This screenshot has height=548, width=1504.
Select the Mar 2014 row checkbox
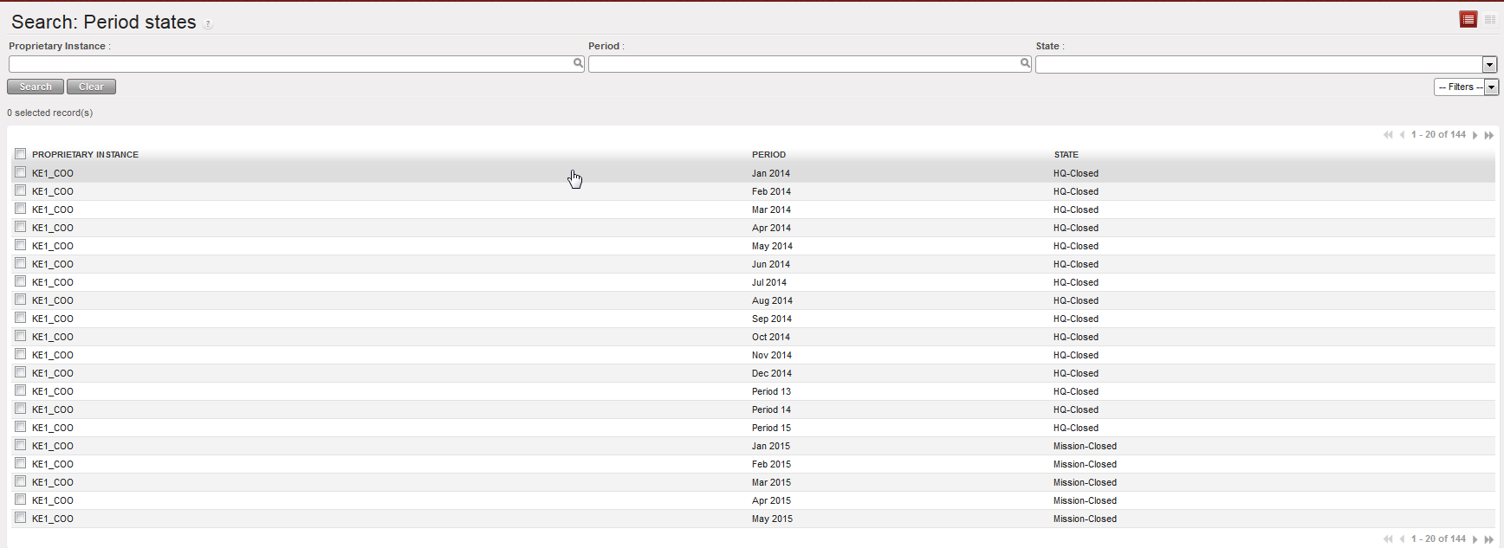coord(20,209)
